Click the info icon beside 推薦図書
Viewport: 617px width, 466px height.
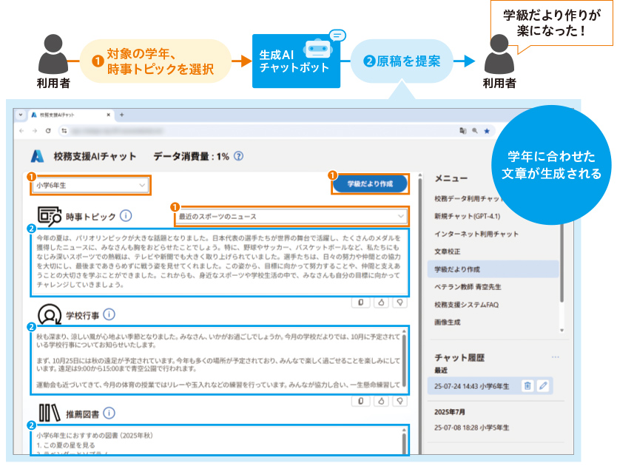[x=109, y=413]
